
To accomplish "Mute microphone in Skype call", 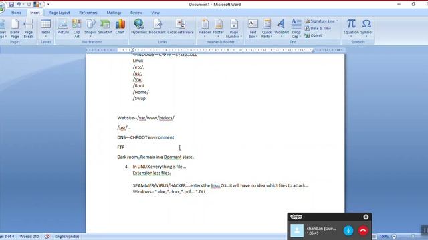I will coord(348,231).
